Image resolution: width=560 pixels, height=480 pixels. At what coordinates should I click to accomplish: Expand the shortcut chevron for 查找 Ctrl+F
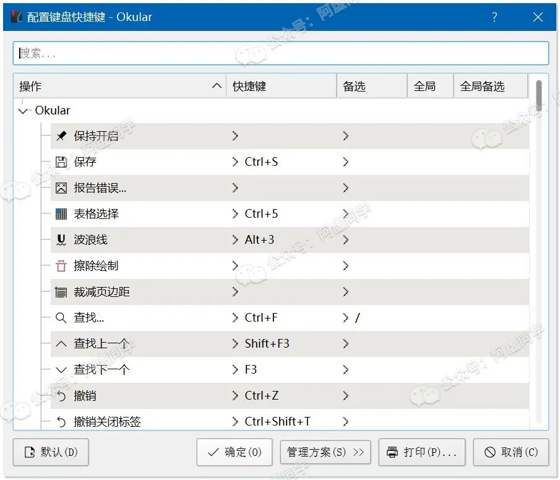235,318
